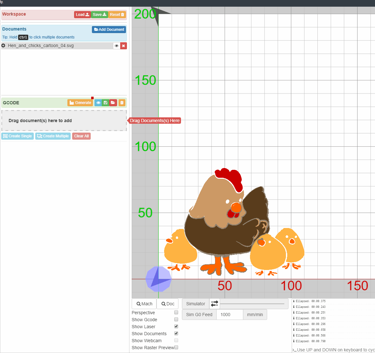This screenshot has height=353, width=375.
Task: Click the blue laser position marker
Action: click(x=158, y=279)
